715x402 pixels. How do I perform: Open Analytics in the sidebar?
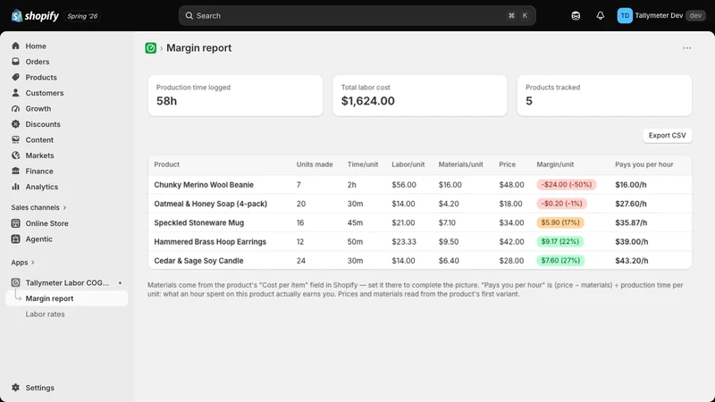(x=41, y=187)
